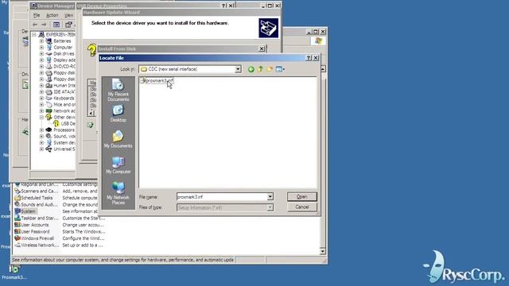This screenshot has height=286, width=509.
Task: Open System item in Control Panel
Action: pos(25,211)
